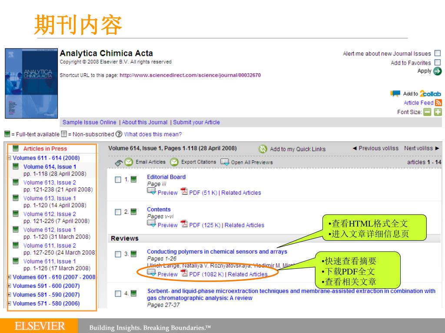445x333 pixels.
Task: Click the Next vol/iss arrow
Action: click(437, 148)
